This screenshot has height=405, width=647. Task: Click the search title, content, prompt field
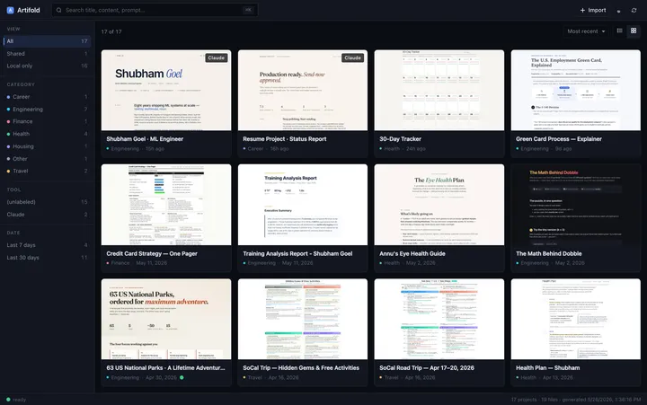pyautogui.click(x=155, y=10)
